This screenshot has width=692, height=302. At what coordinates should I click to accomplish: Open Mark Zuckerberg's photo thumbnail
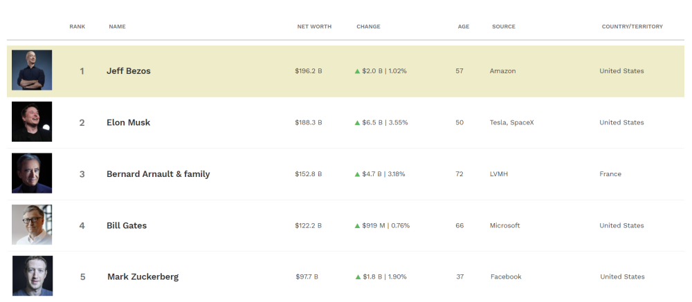33,276
